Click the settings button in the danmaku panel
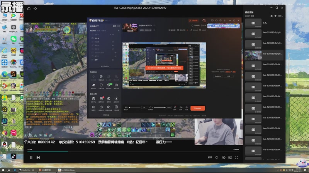 click(x=229, y=76)
